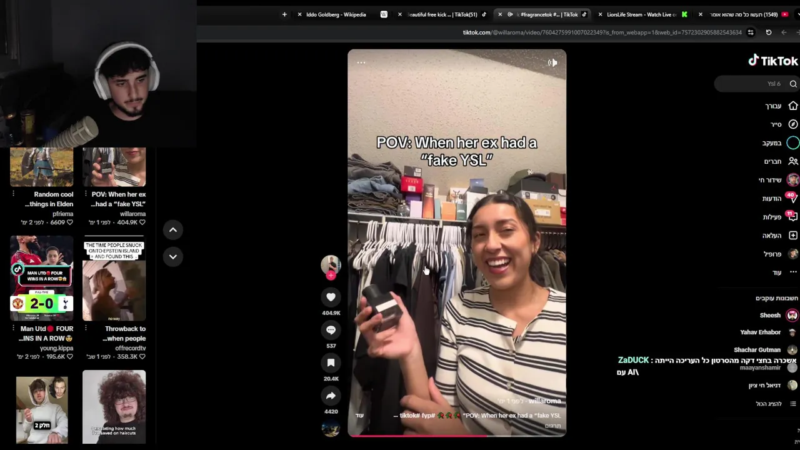
Task: Click the young.kippa author name
Action: pyautogui.click(x=56, y=348)
